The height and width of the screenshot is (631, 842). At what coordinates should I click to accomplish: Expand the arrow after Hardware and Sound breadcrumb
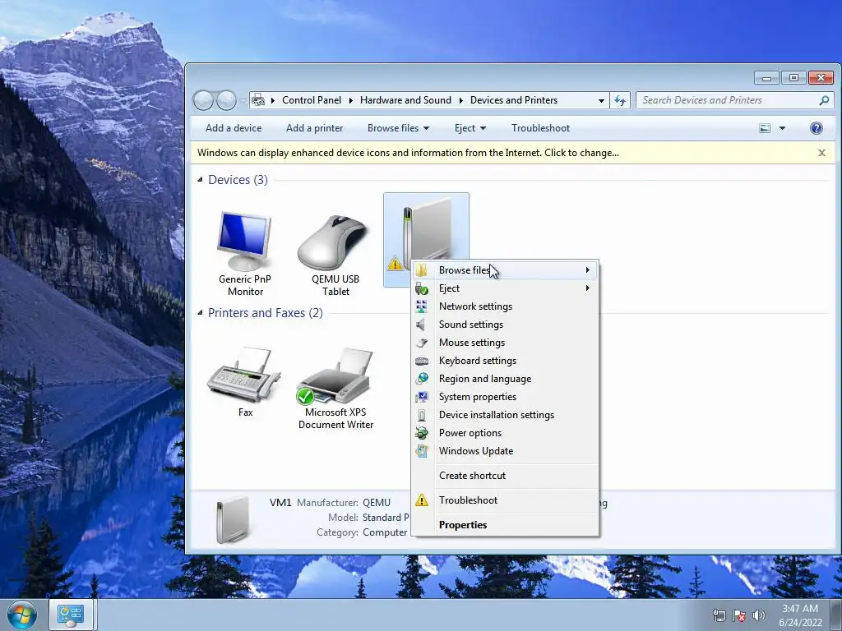point(460,100)
